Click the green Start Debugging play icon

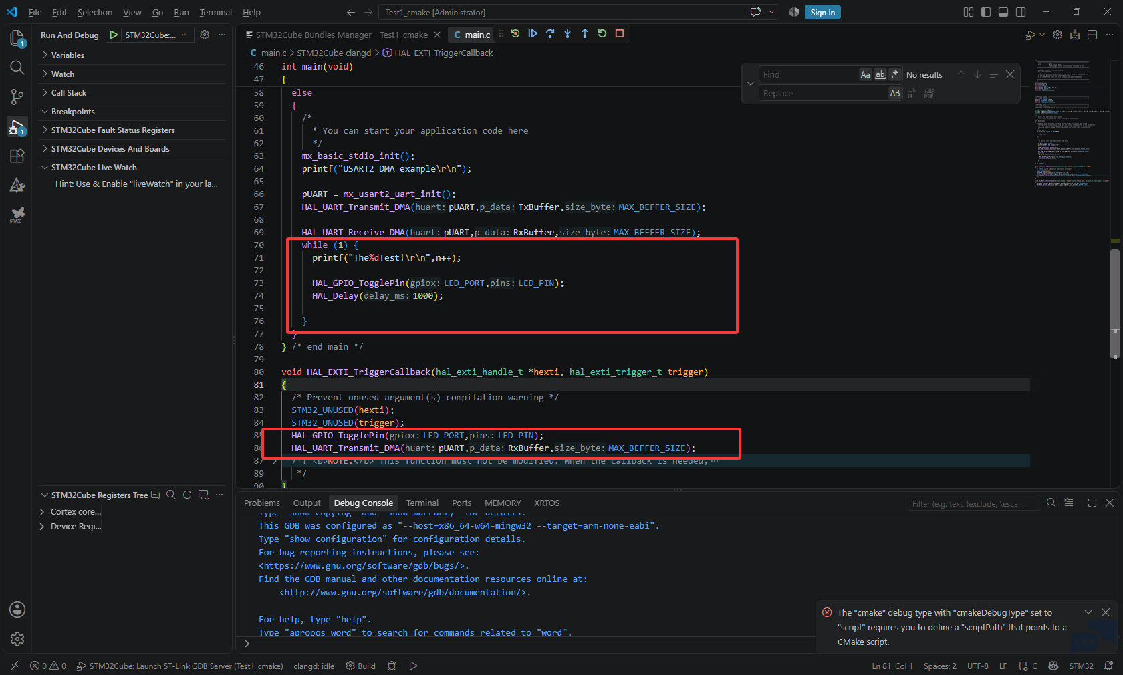click(x=114, y=35)
